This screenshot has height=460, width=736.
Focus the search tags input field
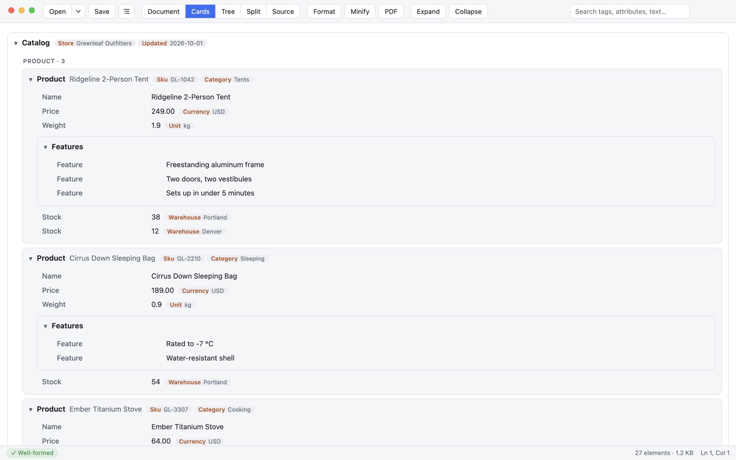tap(630, 11)
